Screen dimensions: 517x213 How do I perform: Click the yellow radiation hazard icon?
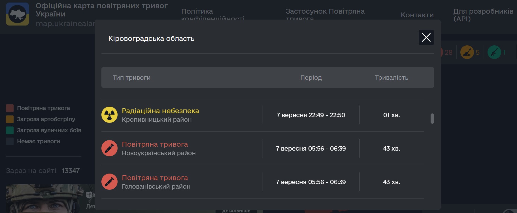point(109,115)
